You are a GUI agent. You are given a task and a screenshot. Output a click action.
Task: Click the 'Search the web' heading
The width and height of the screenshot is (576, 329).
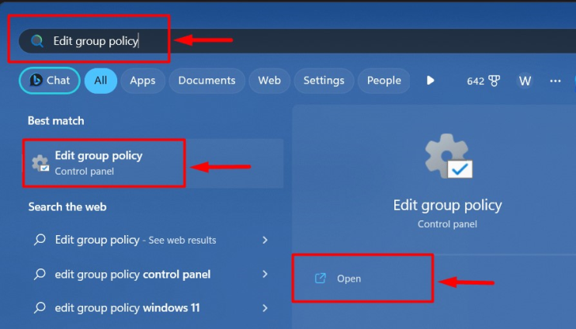click(68, 206)
